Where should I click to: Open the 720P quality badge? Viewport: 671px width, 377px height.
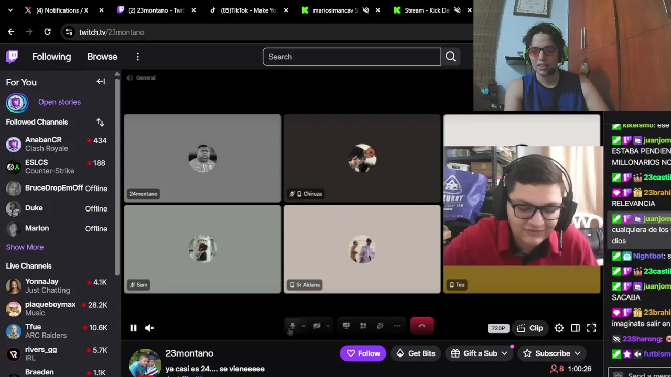click(498, 328)
